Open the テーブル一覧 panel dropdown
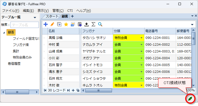Screen dimensions: 198x106 [x=35, y=17]
